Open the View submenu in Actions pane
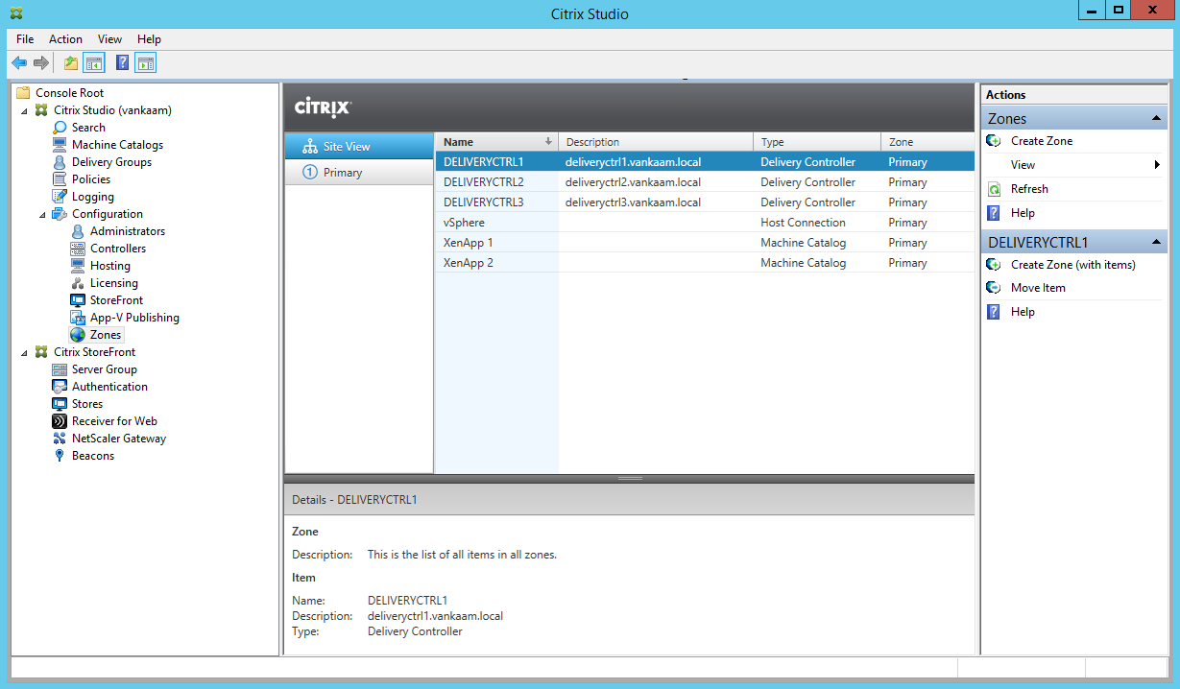This screenshot has height=689, width=1180. (x=1073, y=165)
